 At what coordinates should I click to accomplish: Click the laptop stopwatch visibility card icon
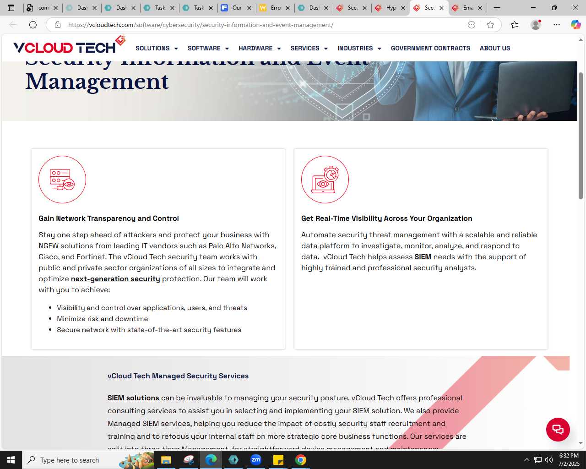(x=325, y=180)
